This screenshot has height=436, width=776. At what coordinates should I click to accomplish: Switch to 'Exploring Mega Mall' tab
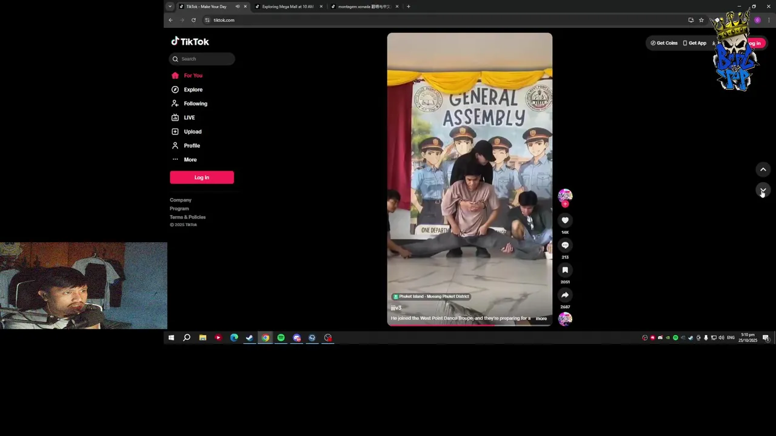click(x=288, y=7)
